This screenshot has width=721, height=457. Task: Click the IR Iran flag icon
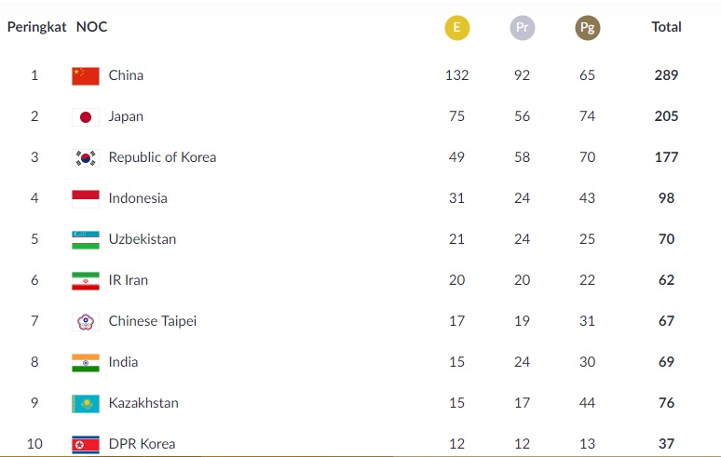86,280
